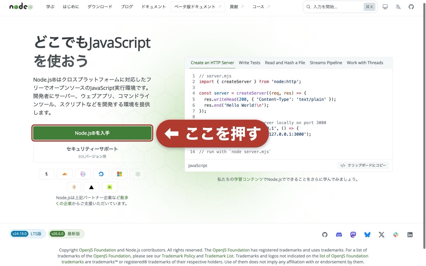Click code line "// server.mjs"
The image size is (426, 266).
[x=215, y=76]
